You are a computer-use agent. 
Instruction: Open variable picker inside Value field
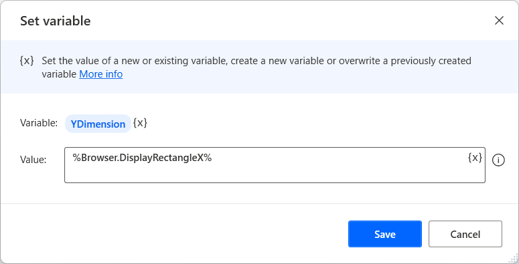[x=475, y=158]
